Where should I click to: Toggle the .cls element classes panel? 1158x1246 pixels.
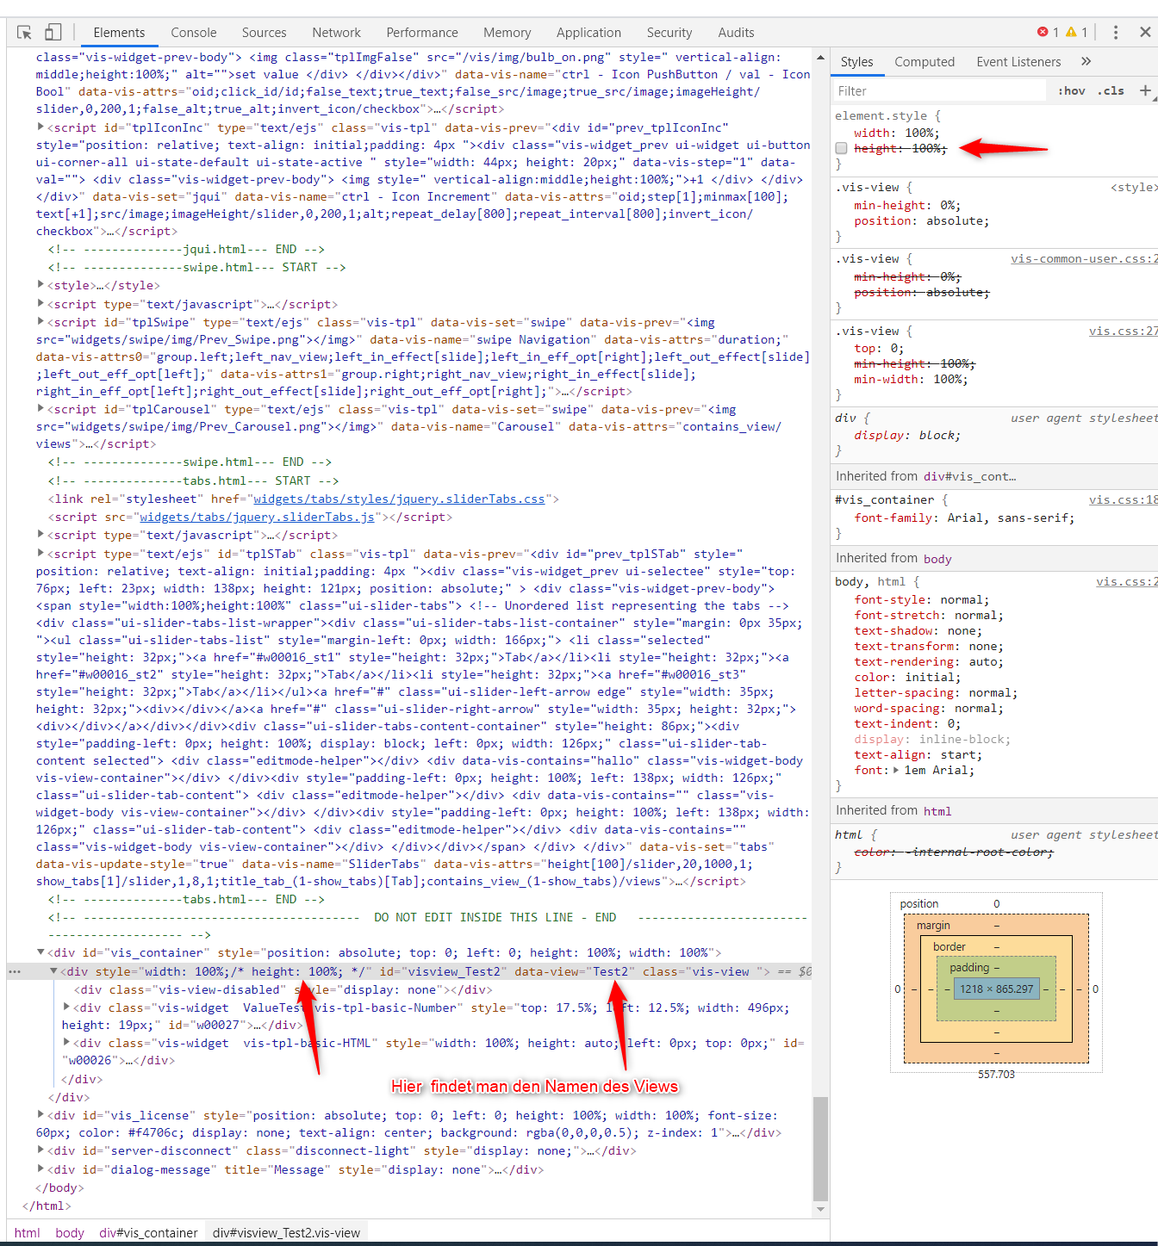[x=1111, y=90]
